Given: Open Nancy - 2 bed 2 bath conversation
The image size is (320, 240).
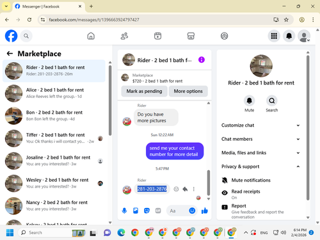Looking at the screenshot, I should click(54, 205).
